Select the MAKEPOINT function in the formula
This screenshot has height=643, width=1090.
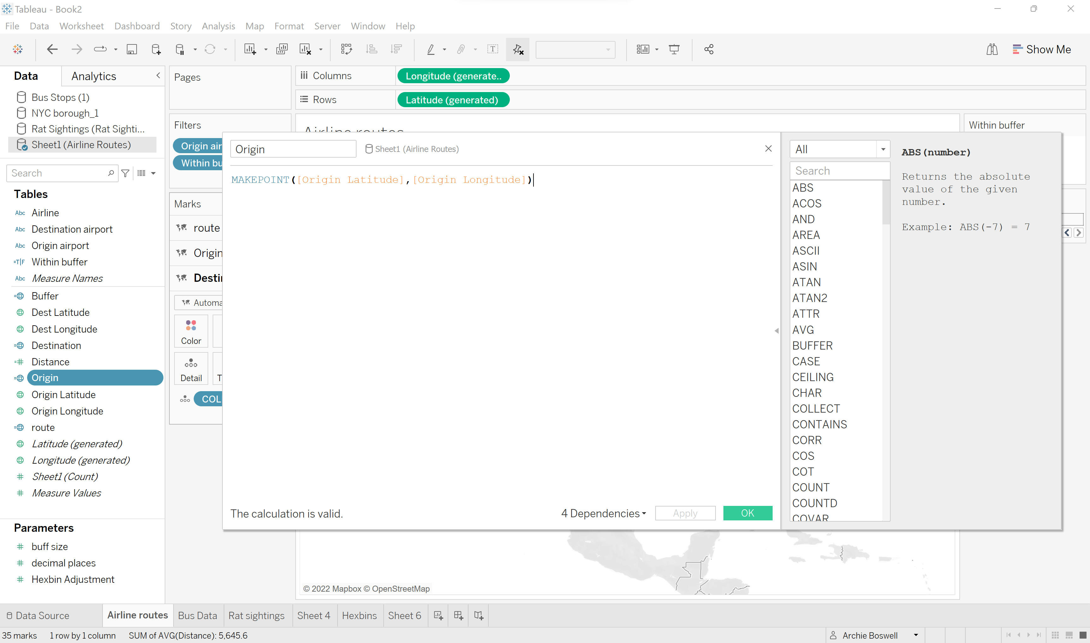coord(260,180)
